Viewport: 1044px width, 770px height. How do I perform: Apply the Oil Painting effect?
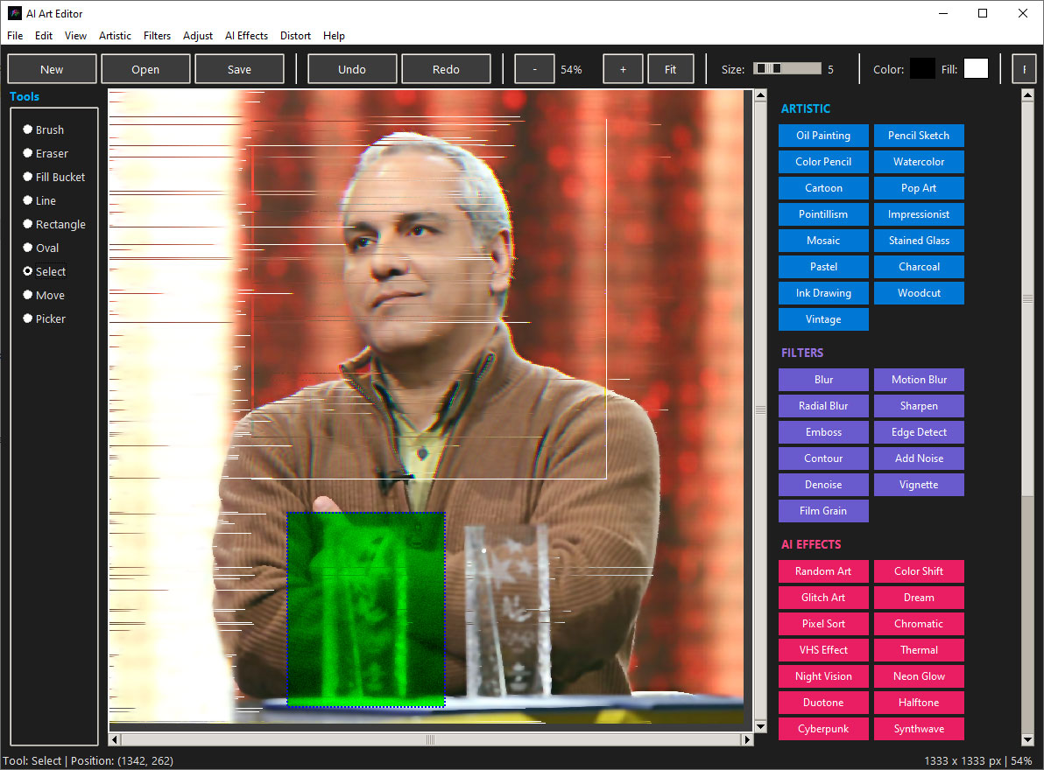[823, 136]
